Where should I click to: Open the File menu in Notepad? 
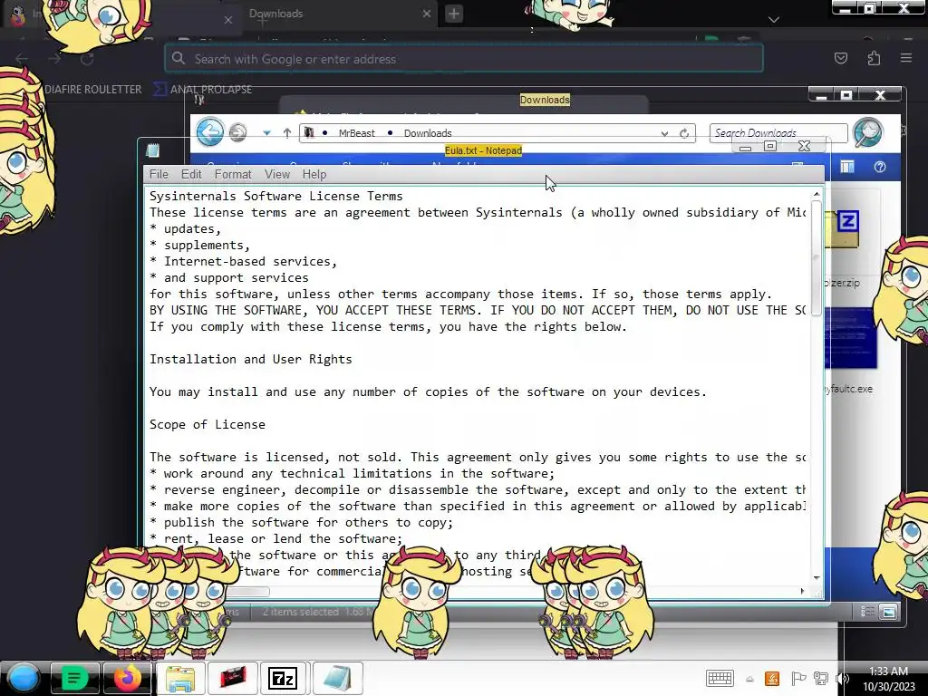point(159,174)
